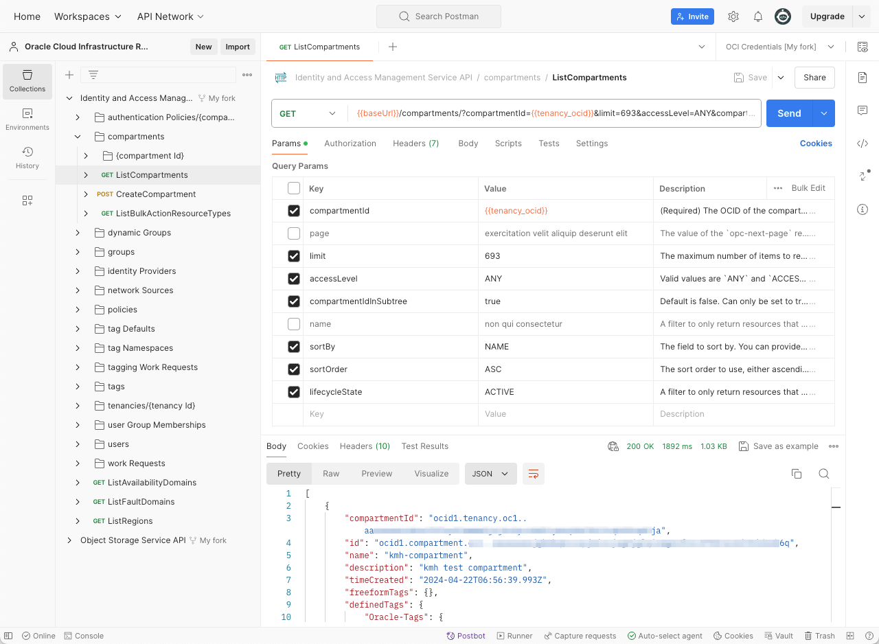Image resolution: width=879 pixels, height=644 pixels.
Task: Switch to the Authorization tab
Action: click(x=350, y=143)
